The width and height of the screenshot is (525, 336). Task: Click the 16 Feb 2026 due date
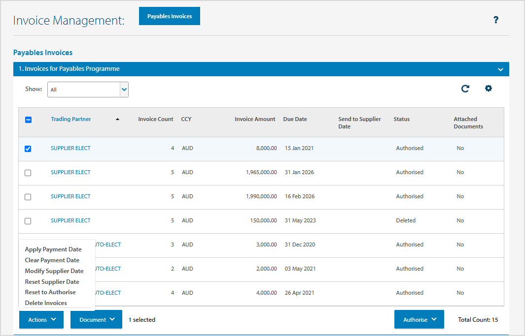click(300, 196)
